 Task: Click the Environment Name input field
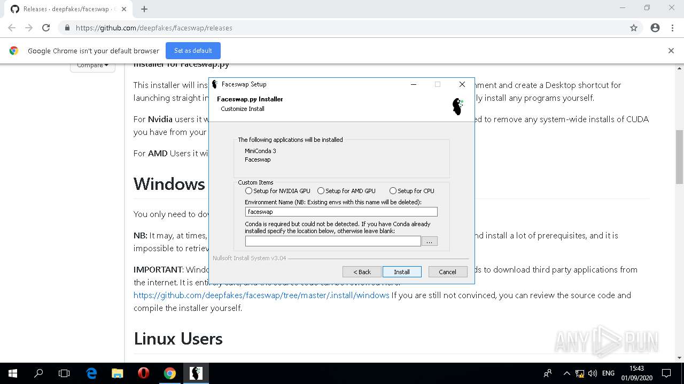[341, 212]
